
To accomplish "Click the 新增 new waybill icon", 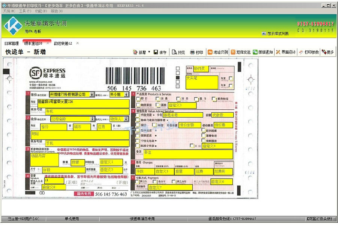I will point(135,52).
